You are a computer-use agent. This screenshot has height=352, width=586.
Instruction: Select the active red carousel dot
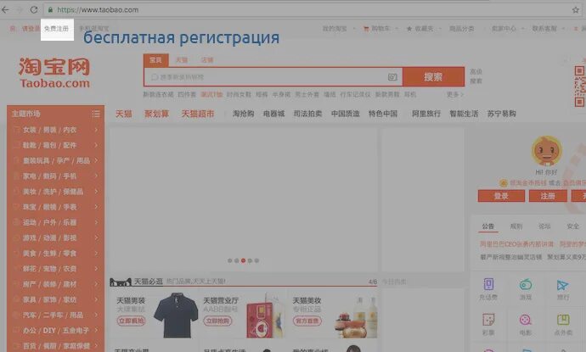243,260
